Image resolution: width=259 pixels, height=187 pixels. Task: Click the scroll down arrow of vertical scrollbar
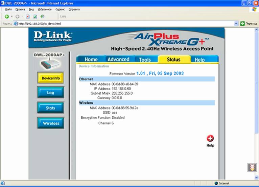pyautogui.click(x=256, y=178)
